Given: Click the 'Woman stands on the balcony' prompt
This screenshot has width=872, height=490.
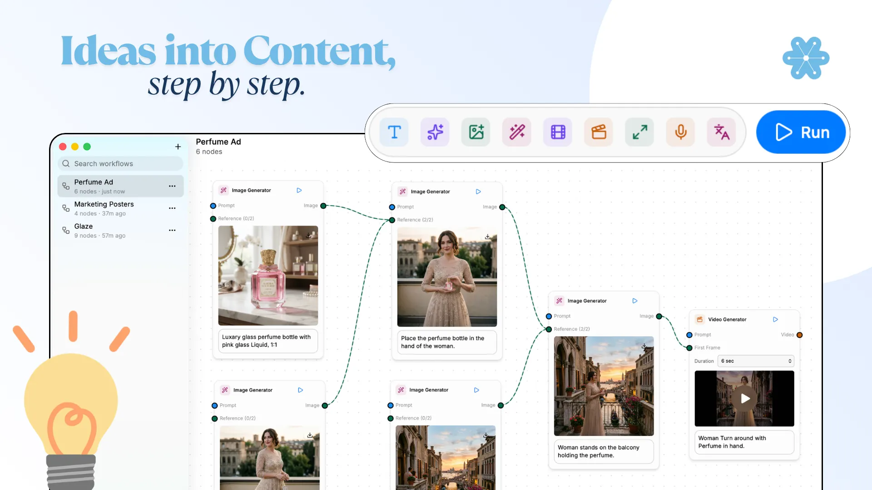Looking at the screenshot, I should (x=604, y=451).
